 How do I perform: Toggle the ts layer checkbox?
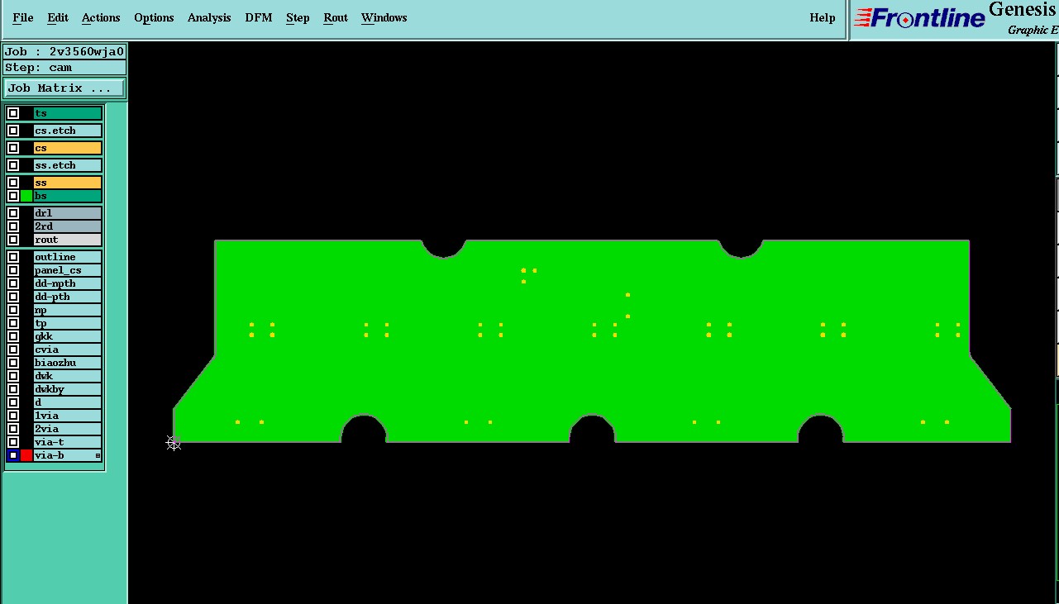pyautogui.click(x=13, y=113)
